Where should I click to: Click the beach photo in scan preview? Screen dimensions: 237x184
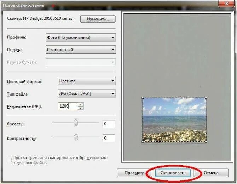pyautogui.click(x=174, y=120)
